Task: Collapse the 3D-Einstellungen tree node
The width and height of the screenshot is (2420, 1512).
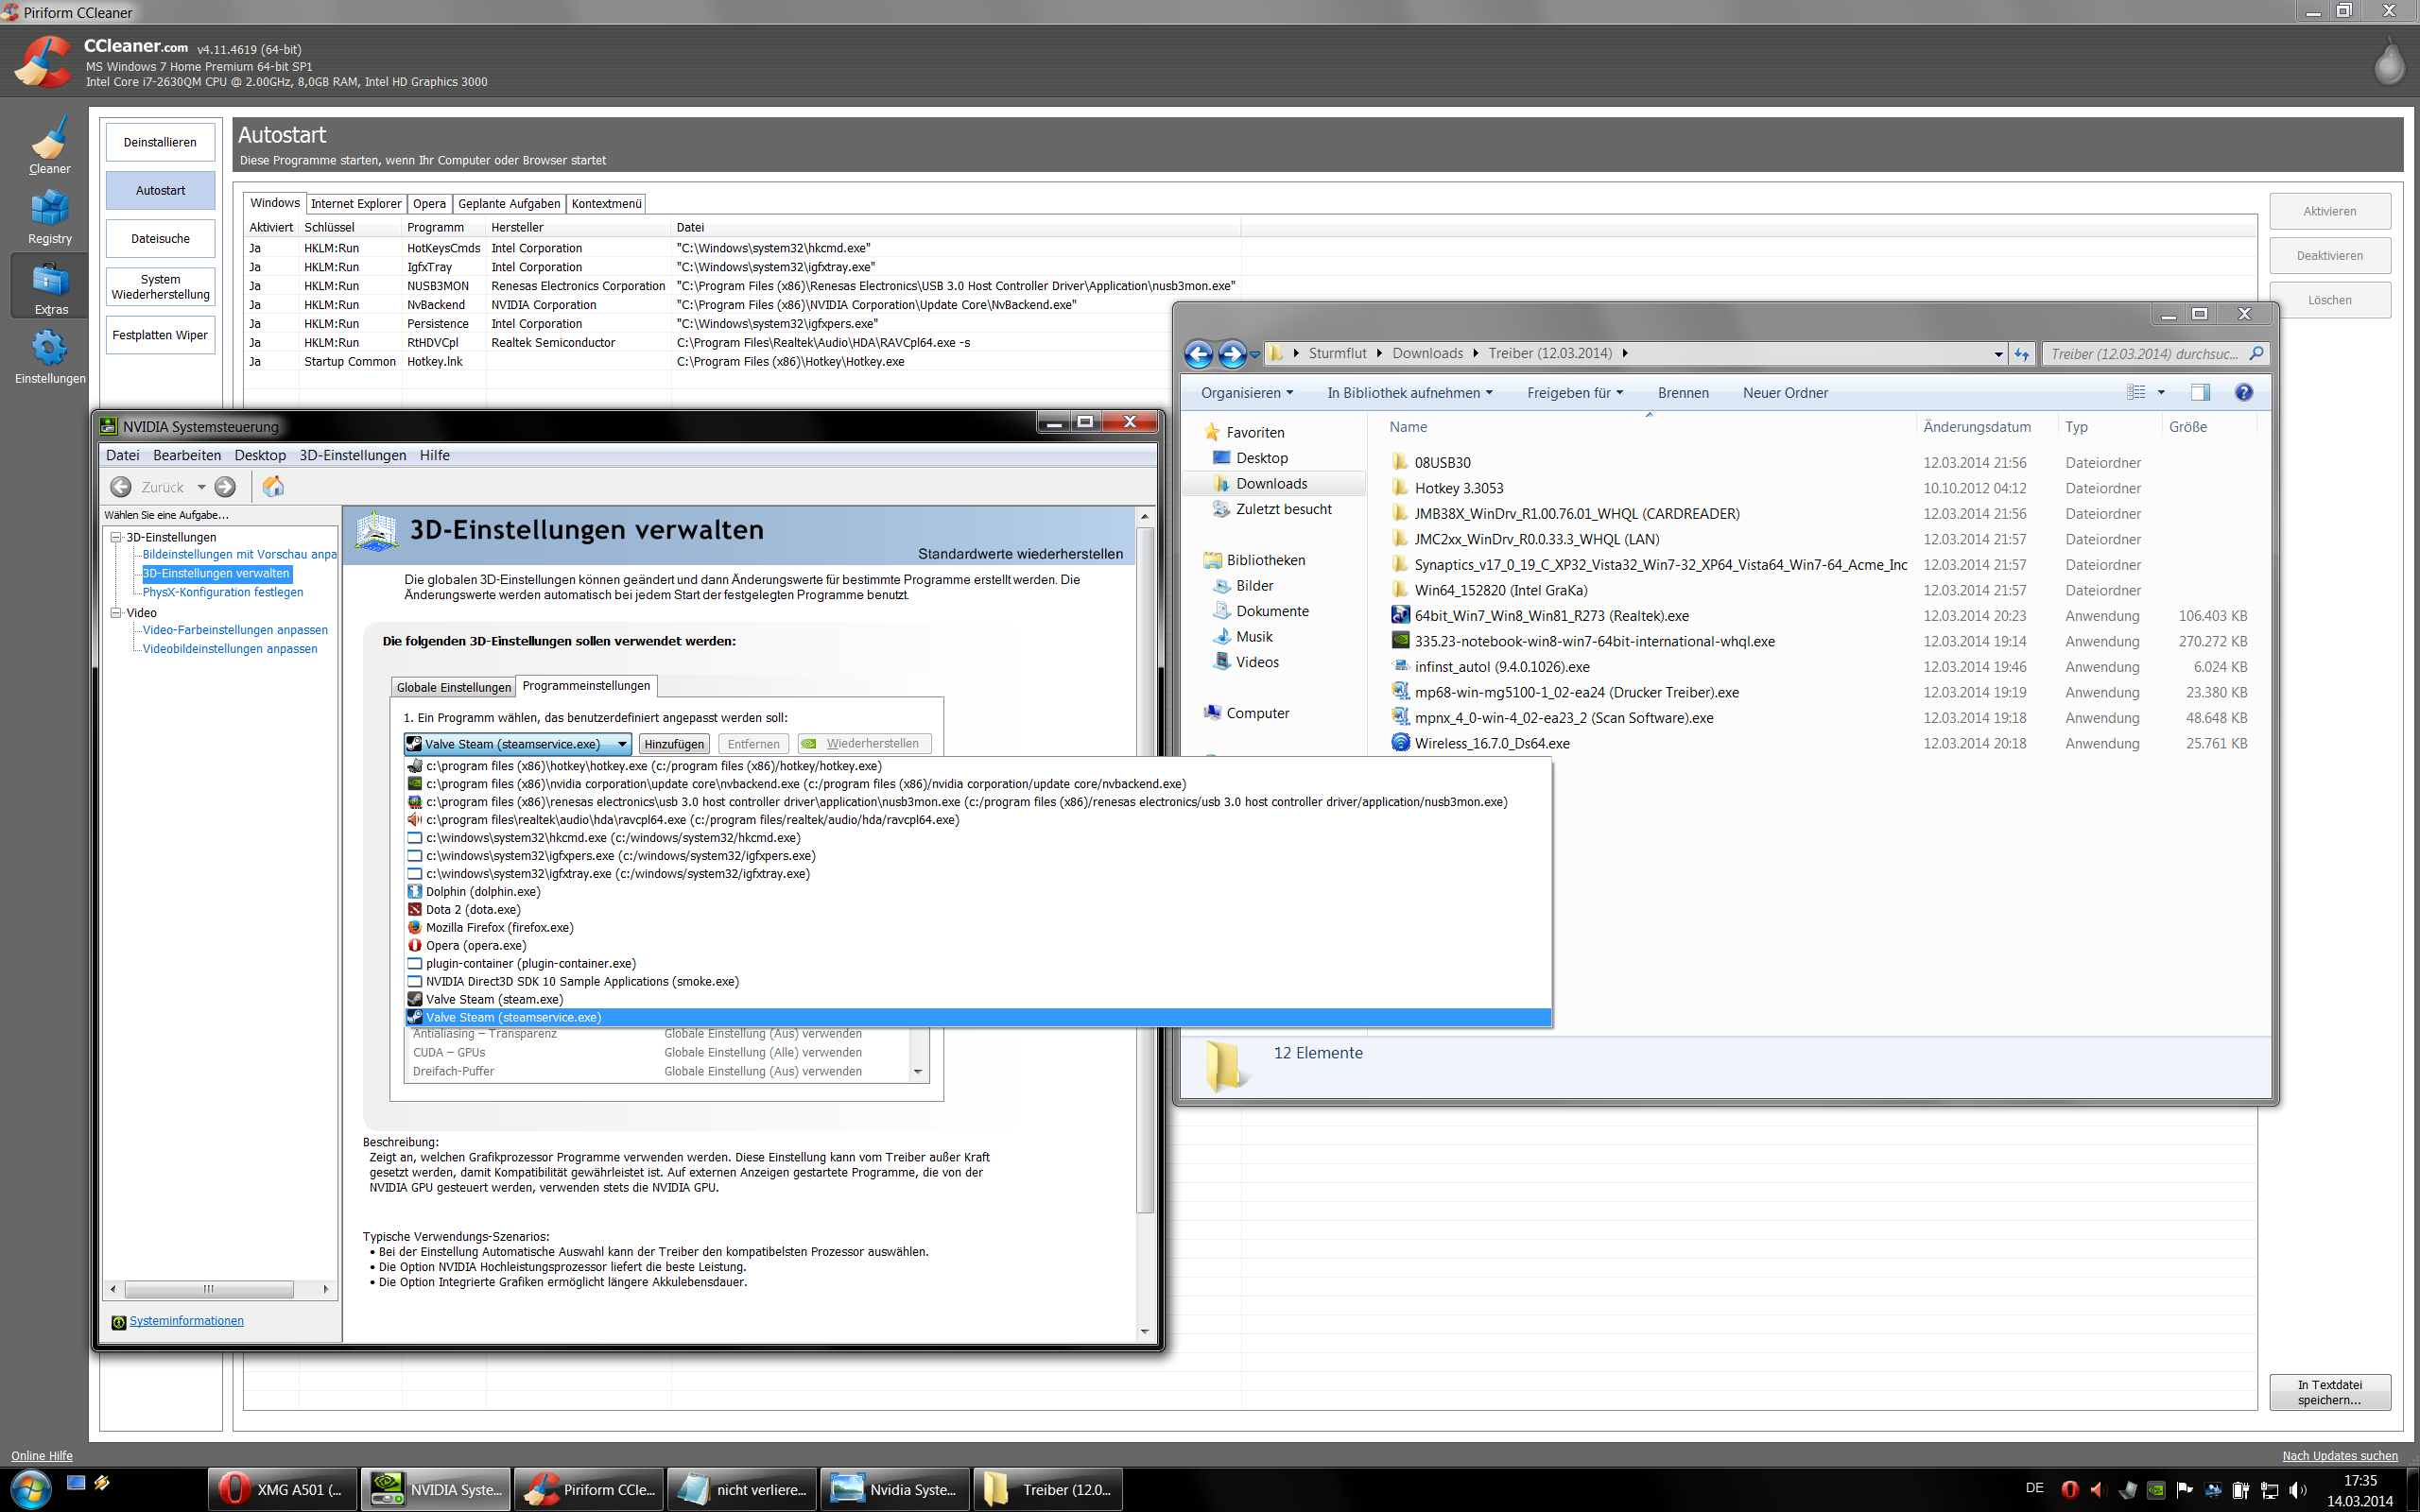Action: click(x=116, y=537)
